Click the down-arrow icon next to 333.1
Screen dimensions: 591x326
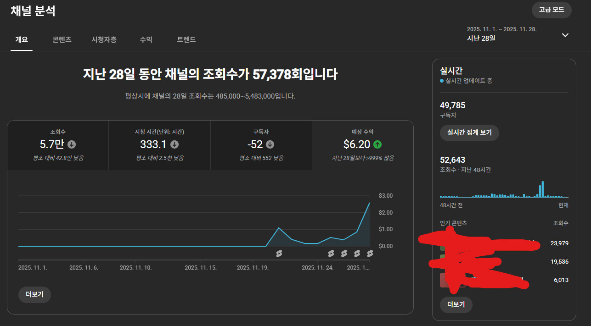(x=174, y=144)
